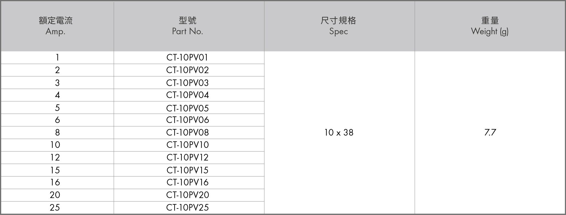
Task: Click part number CT-10PV05
Action: point(188,108)
